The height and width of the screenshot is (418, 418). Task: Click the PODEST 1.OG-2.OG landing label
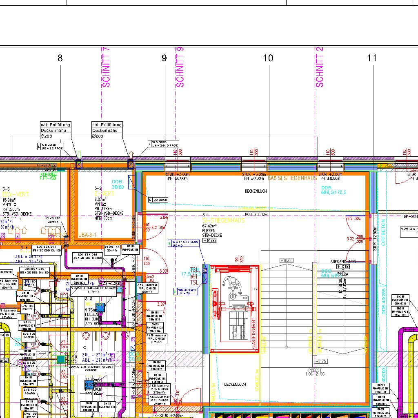[x=320, y=372]
